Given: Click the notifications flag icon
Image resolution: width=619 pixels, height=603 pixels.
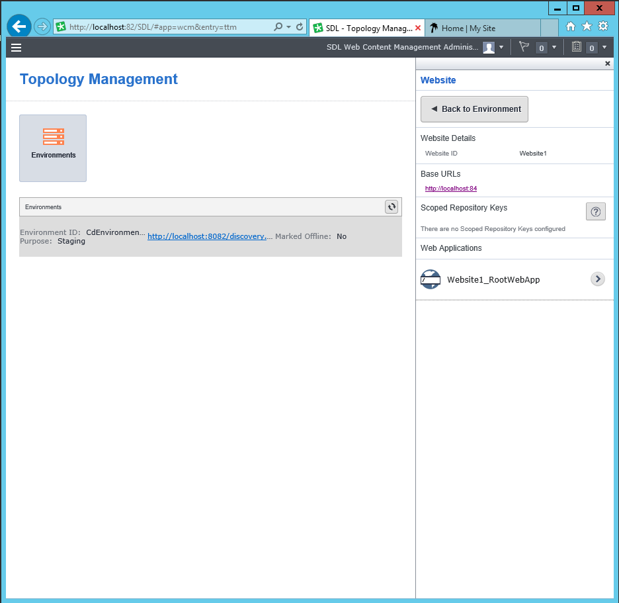Looking at the screenshot, I should [x=524, y=47].
